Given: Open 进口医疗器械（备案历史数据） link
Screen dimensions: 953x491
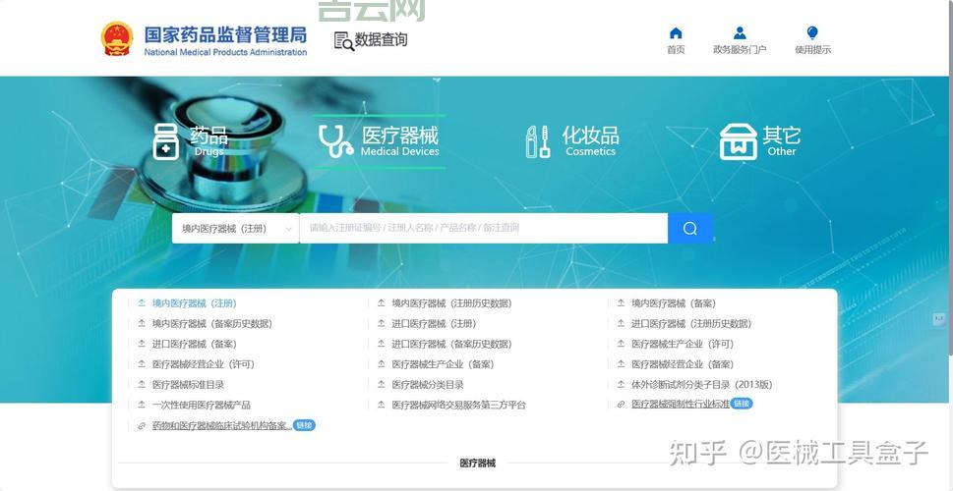Looking at the screenshot, I should (x=451, y=344).
